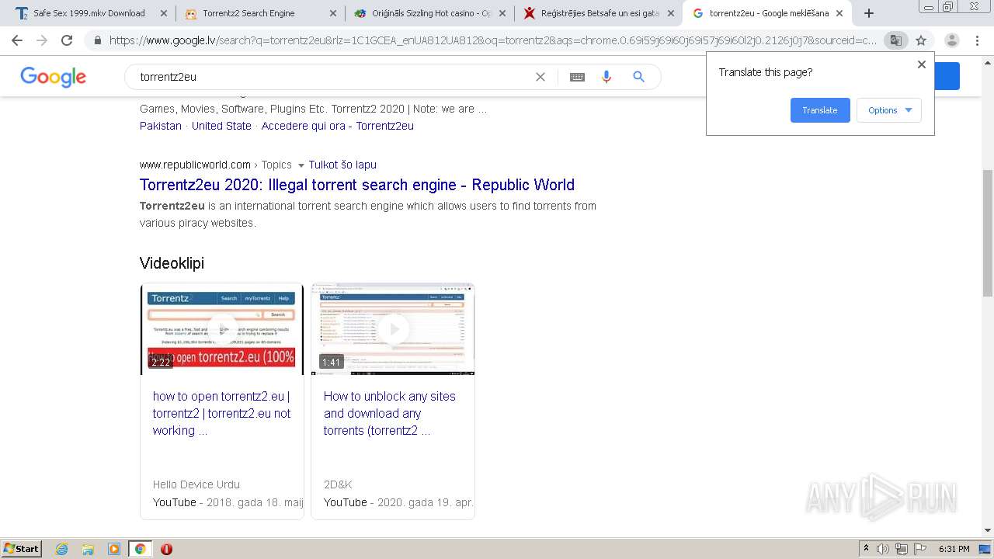Open the Pakistan sitelink
The width and height of the screenshot is (994, 559).
tap(161, 126)
